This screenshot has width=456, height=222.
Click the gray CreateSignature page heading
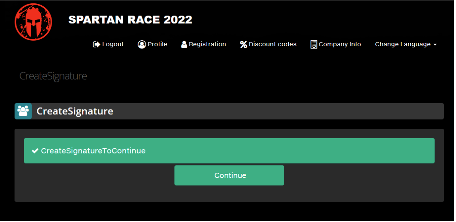pos(53,76)
